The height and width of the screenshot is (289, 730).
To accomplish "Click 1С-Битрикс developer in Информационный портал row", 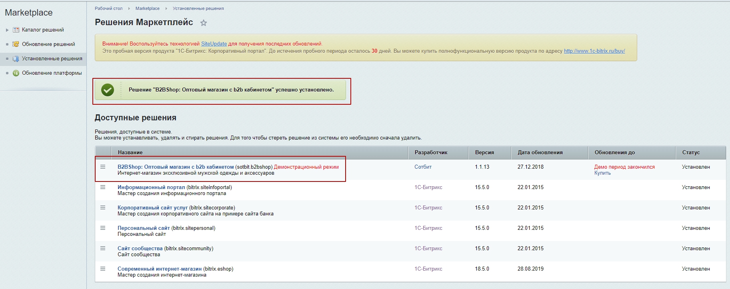I will (428, 187).
